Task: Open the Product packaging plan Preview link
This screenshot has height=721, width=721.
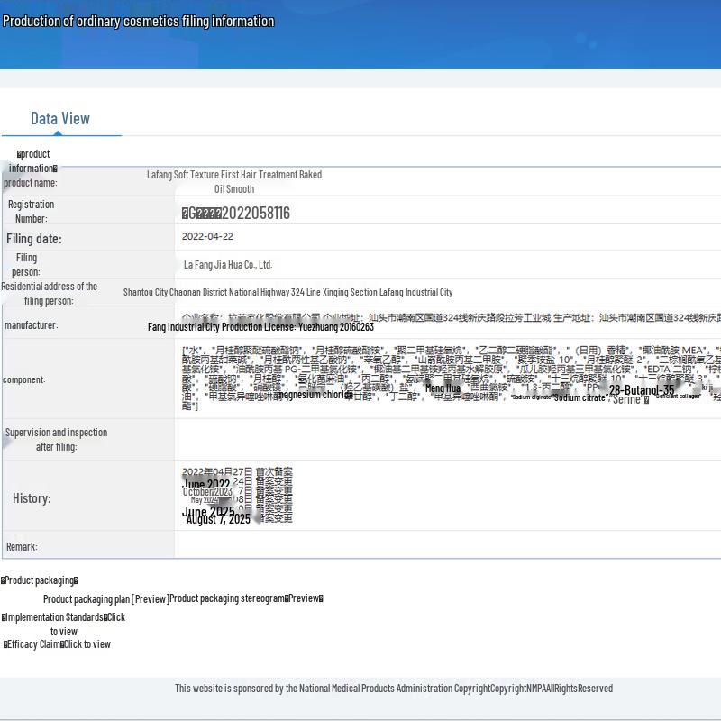Action: [x=150, y=598]
